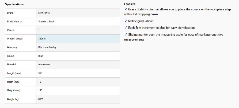The image size is (239, 108).
Task: Click the Width (mm) row label
Action: tap(13, 82)
